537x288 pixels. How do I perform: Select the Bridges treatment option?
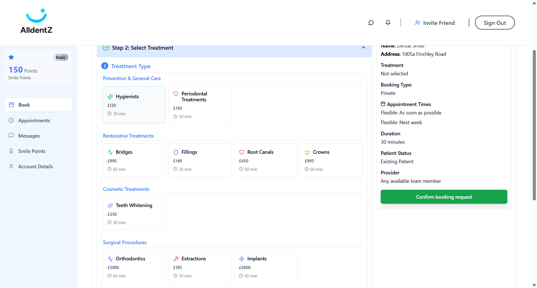[134, 160]
